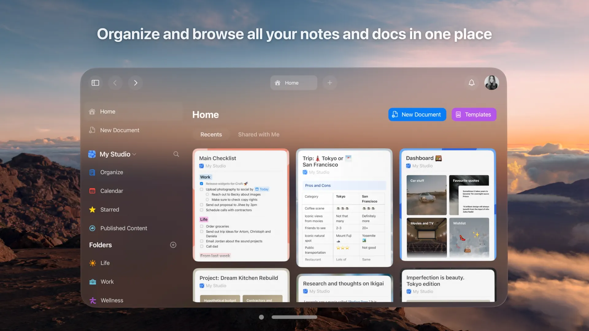This screenshot has width=589, height=331.
Task: Select the Recents tab
Action: point(211,134)
